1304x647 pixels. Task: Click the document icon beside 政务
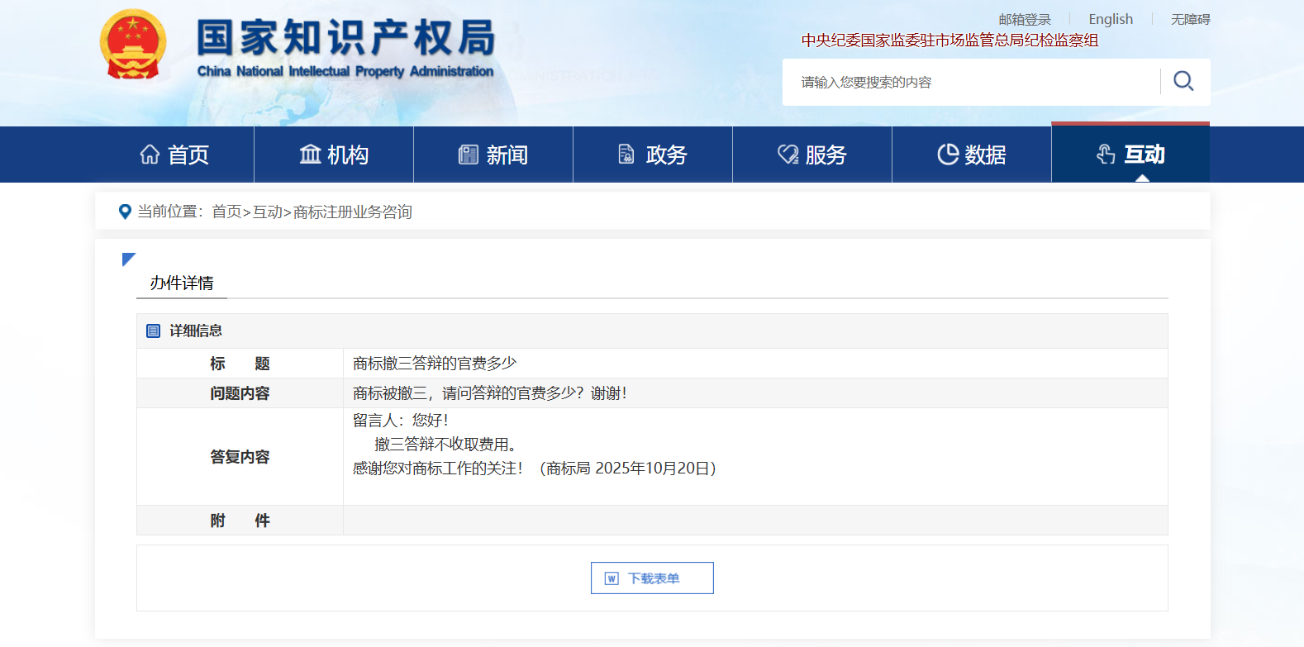(626, 155)
